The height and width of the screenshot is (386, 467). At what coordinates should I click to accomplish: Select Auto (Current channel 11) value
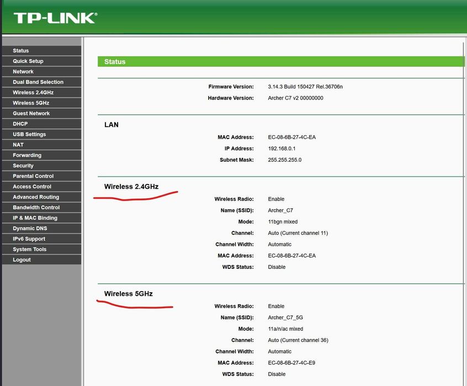point(298,233)
